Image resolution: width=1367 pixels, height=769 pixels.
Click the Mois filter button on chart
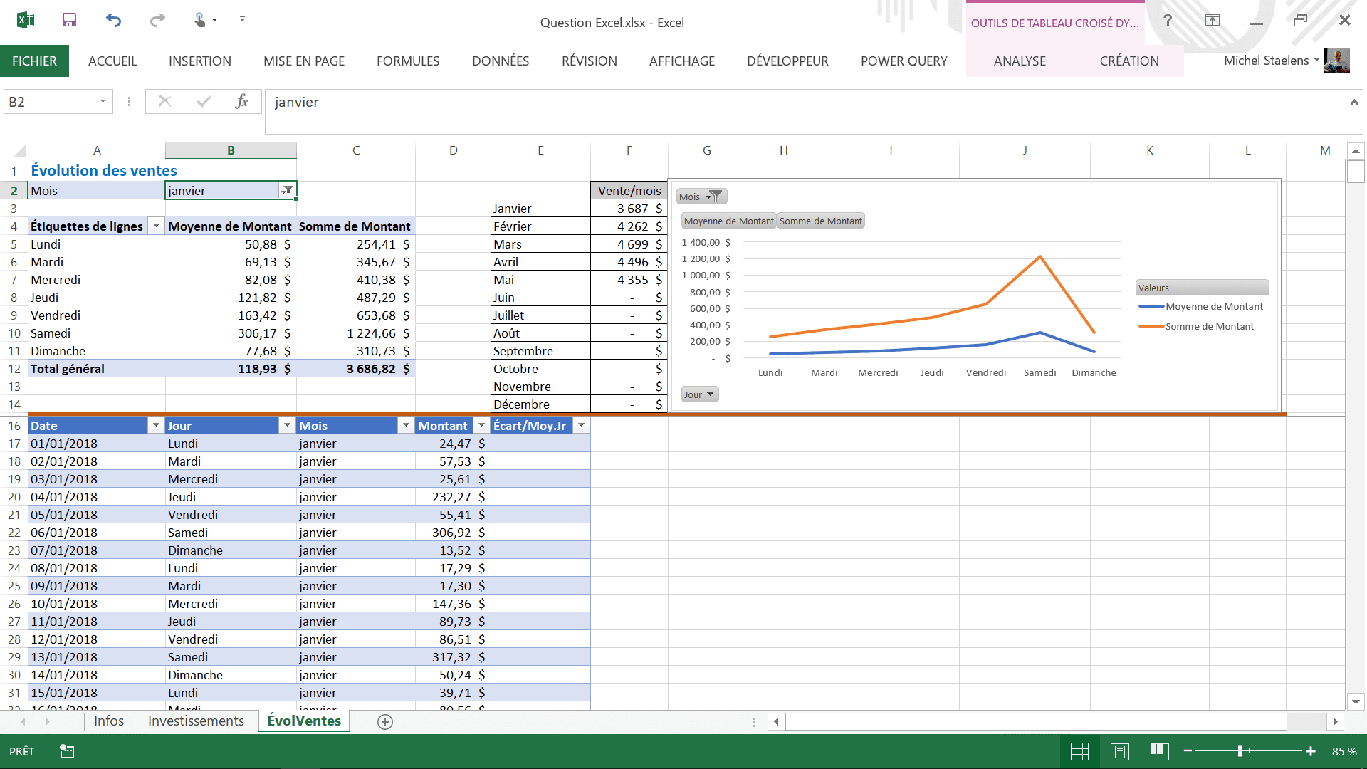(701, 197)
